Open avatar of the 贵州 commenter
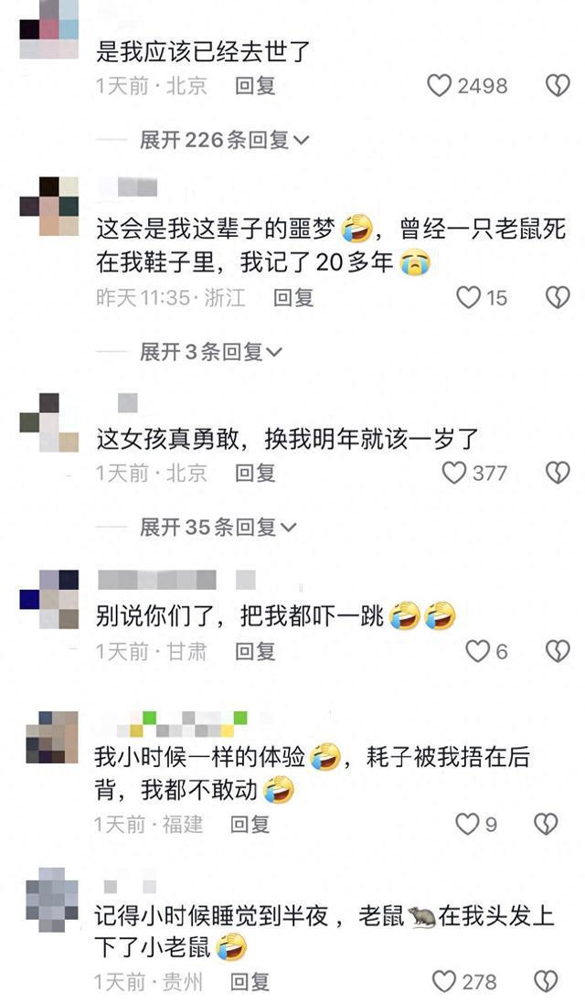This screenshot has height=1003, width=585. pos(52,901)
